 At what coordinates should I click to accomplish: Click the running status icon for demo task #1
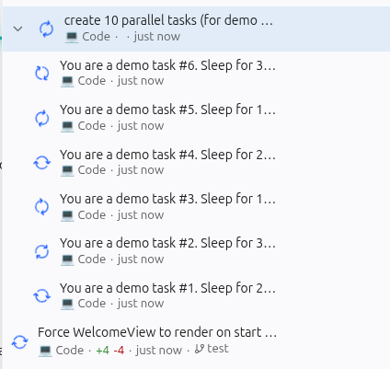[42, 296]
